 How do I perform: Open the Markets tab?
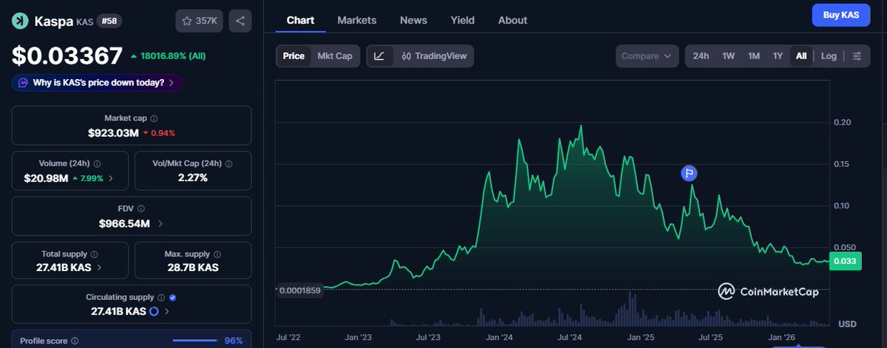point(357,20)
